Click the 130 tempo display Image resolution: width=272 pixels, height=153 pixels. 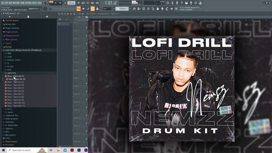tap(71, 3)
